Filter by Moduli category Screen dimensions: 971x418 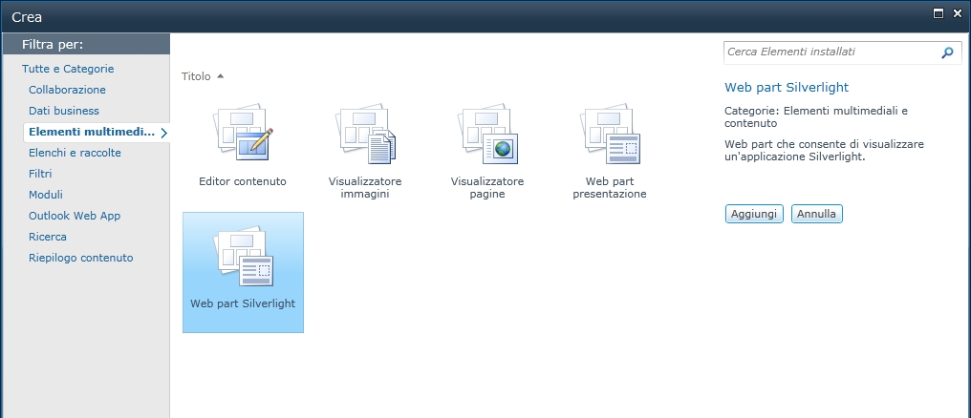click(46, 195)
